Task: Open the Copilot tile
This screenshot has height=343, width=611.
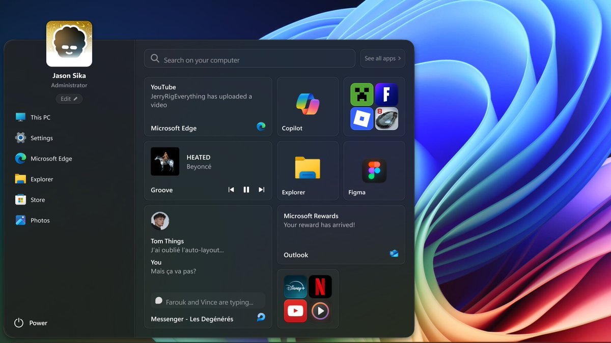Action: 308,106
